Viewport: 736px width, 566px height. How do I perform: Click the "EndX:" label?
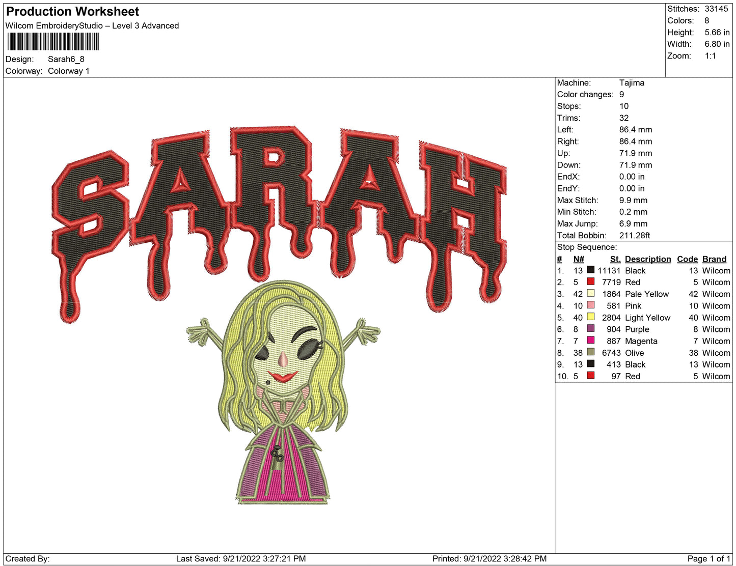tap(568, 177)
